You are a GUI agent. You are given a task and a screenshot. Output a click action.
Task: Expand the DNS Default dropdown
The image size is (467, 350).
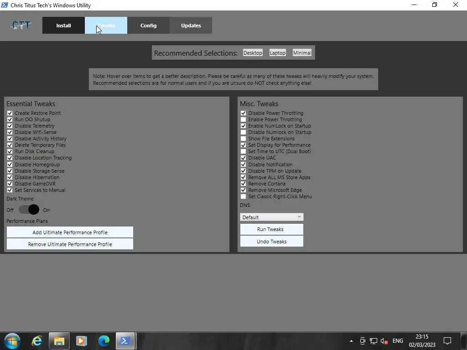(272, 217)
